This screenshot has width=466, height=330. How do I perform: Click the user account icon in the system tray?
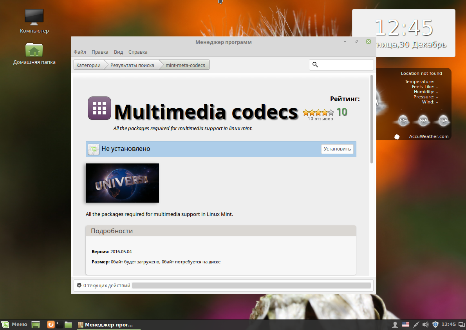coord(395,325)
